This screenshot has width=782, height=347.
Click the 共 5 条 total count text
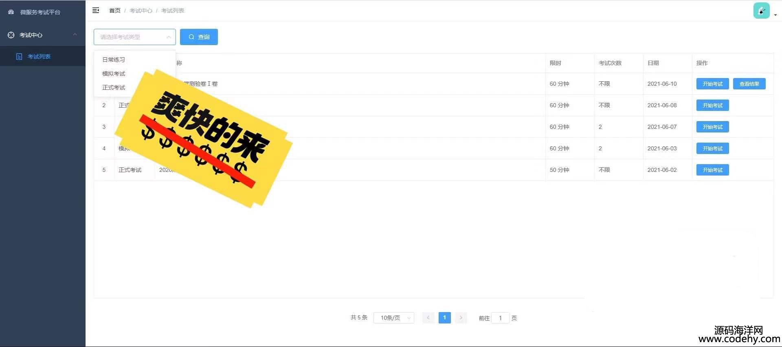tap(359, 317)
